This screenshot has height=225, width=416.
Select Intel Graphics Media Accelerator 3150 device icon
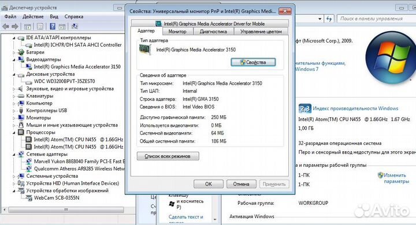point(29,67)
